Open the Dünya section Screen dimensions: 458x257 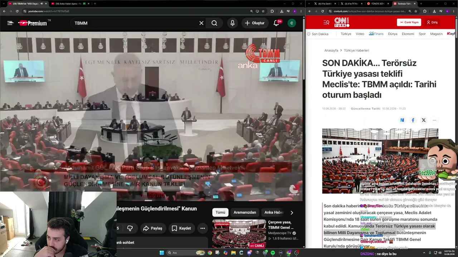[393, 34]
